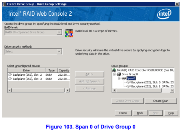Click the drive icon for Slot: 2 row
The image size is (181, 131).
tap(10, 75)
